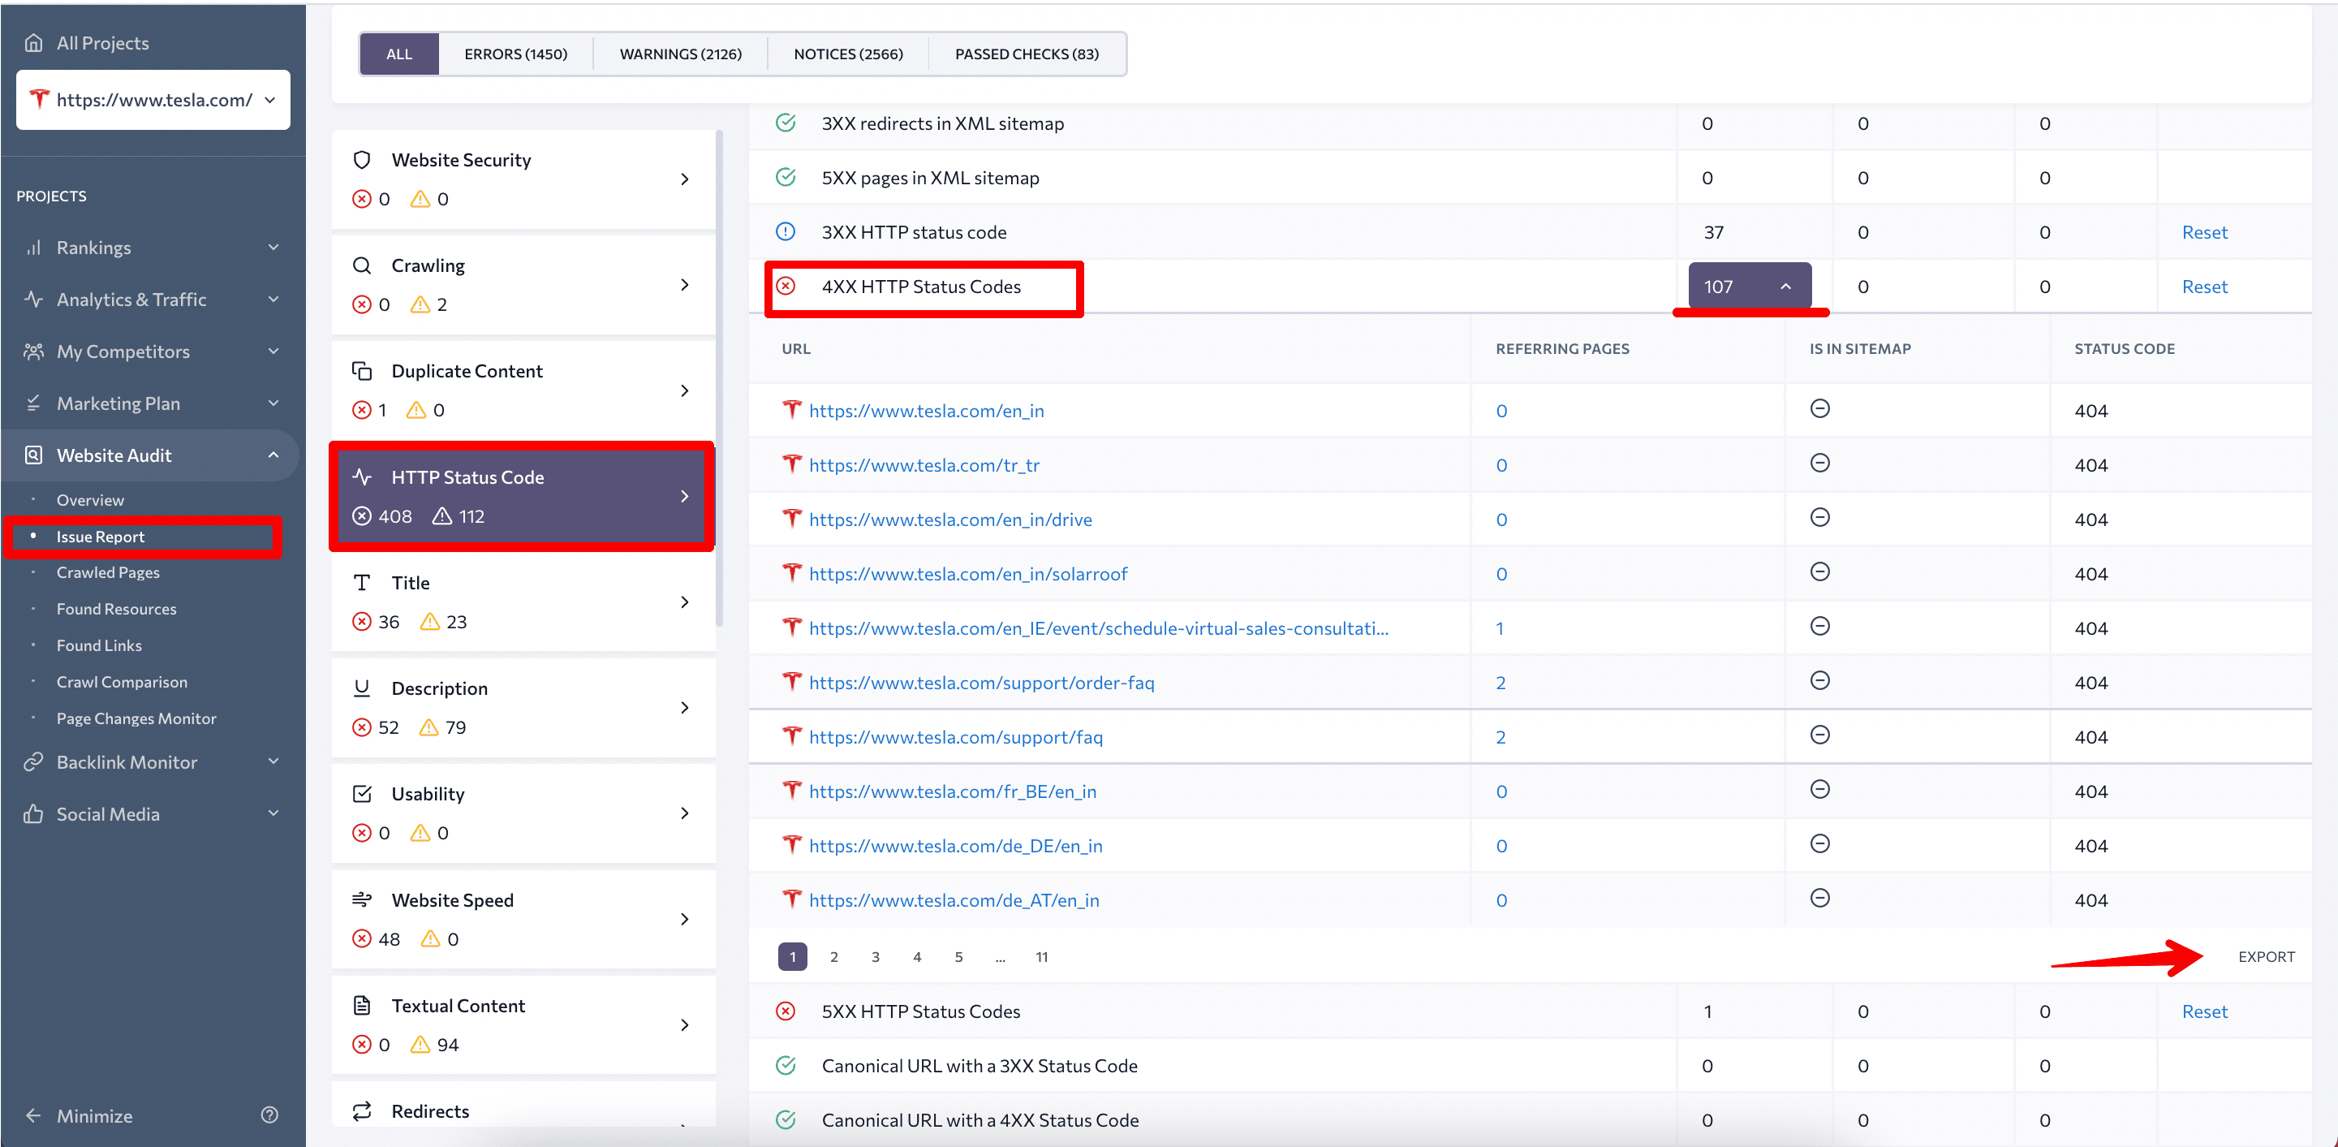
Task: Click the sitemap status icon for the en_in/drive row
Action: [x=1819, y=518]
